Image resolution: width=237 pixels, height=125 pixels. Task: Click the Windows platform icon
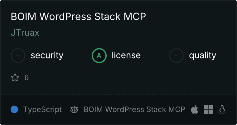[208, 109]
